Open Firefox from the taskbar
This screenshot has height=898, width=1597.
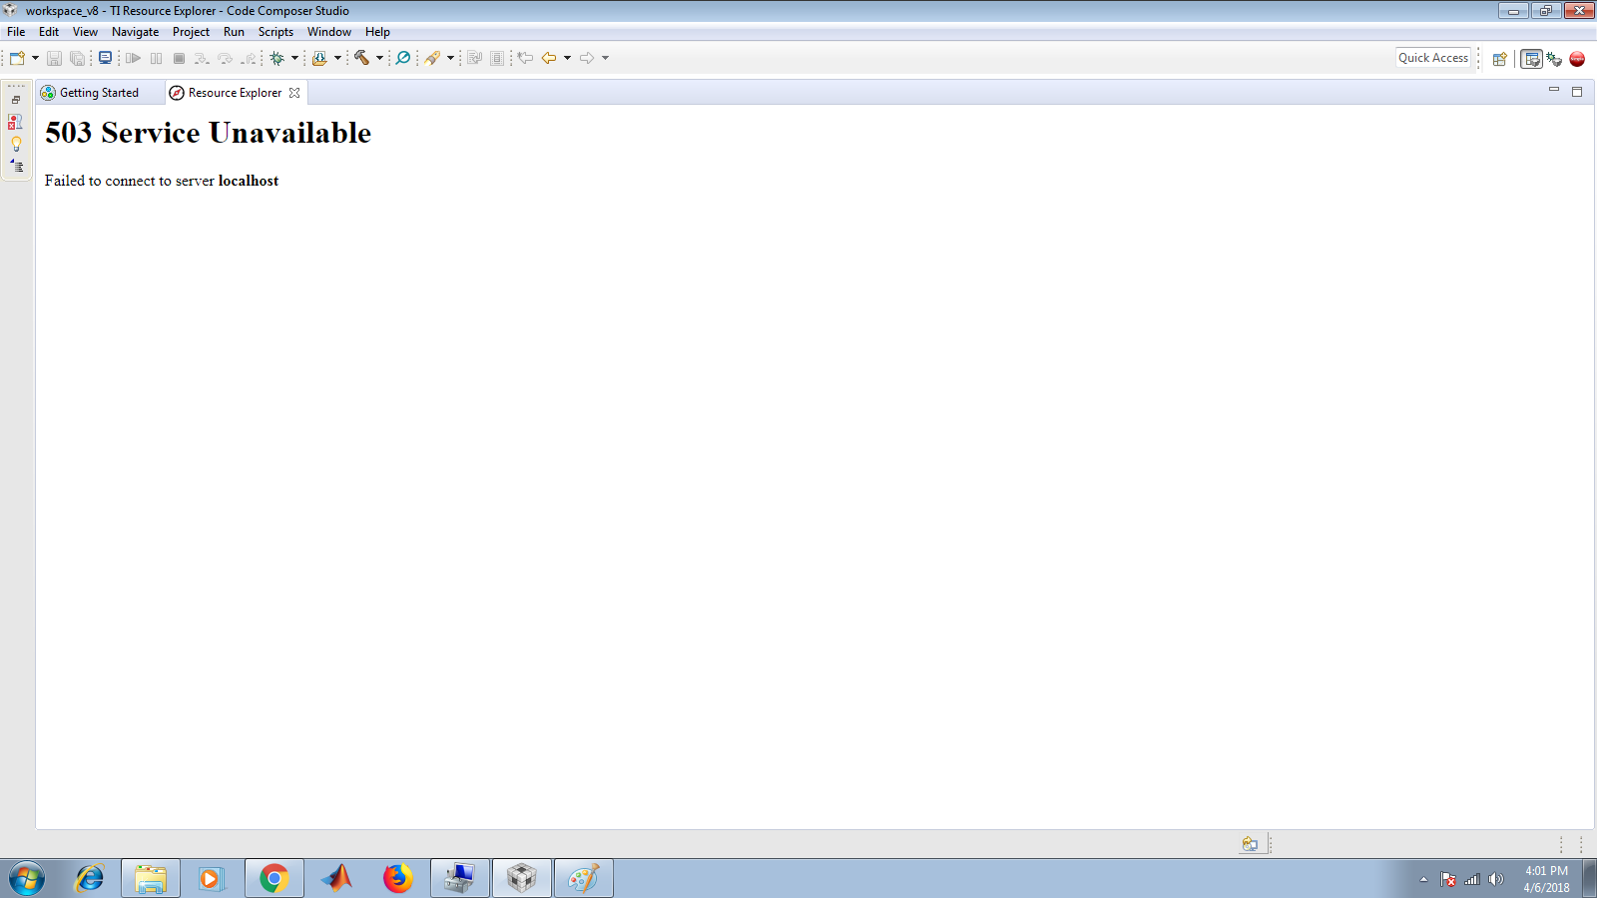point(397,879)
